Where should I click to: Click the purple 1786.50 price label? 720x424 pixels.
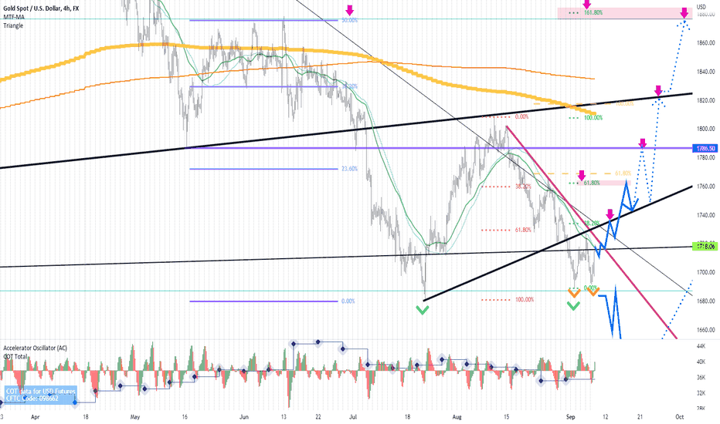(705, 149)
